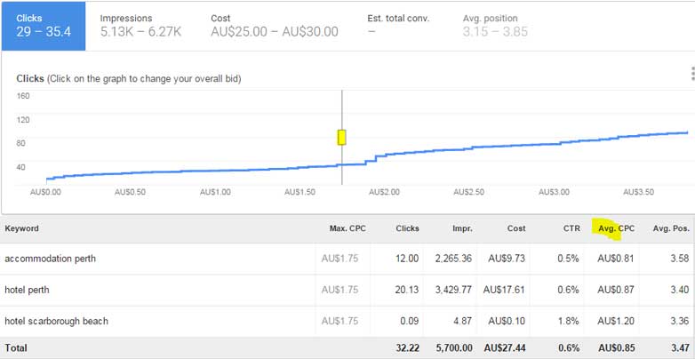Sort by Impr. column header
This screenshot has height=359, width=695.
[x=462, y=228]
